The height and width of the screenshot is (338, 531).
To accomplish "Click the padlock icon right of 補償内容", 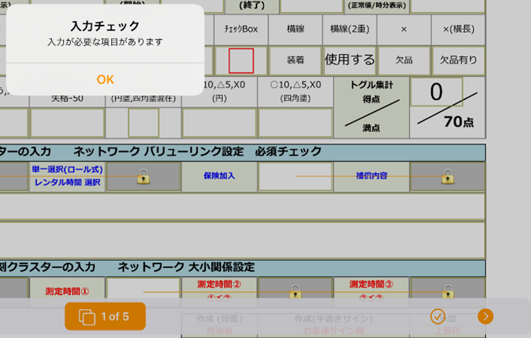I will point(447,177).
